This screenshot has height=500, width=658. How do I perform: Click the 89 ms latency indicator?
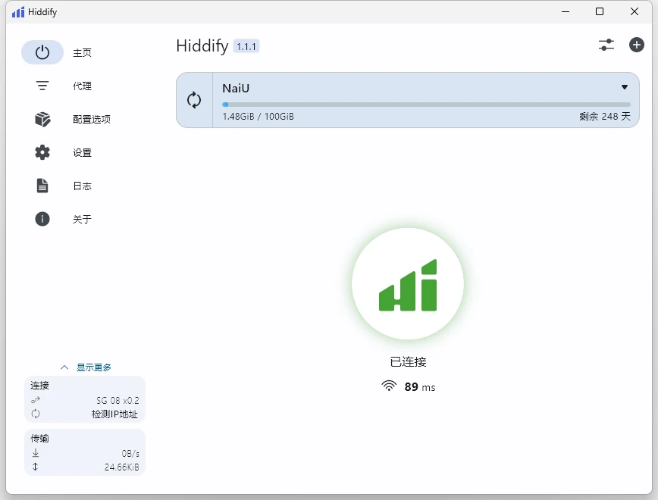408,386
